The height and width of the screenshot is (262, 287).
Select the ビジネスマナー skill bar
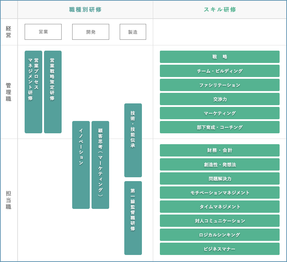point(220,249)
